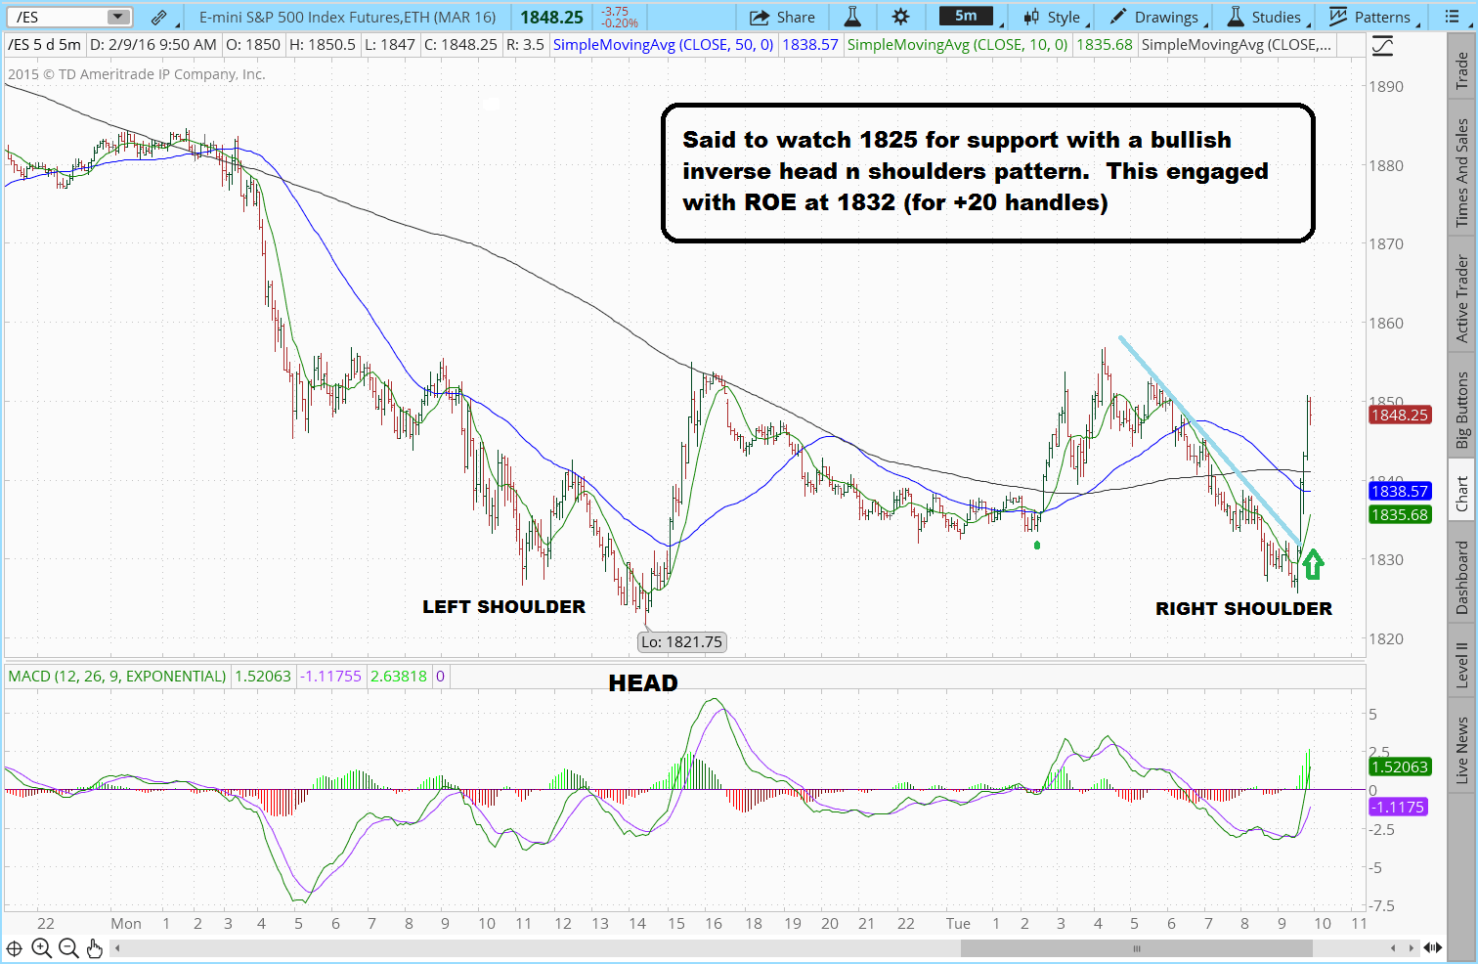Click the zoom out magnifier icon
The height and width of the screenshot is (964, 1478).
coord(68,947)
